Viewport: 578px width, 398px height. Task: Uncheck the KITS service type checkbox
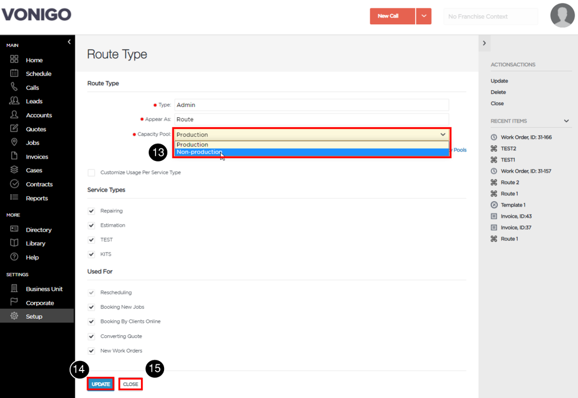tap(92, 254)
